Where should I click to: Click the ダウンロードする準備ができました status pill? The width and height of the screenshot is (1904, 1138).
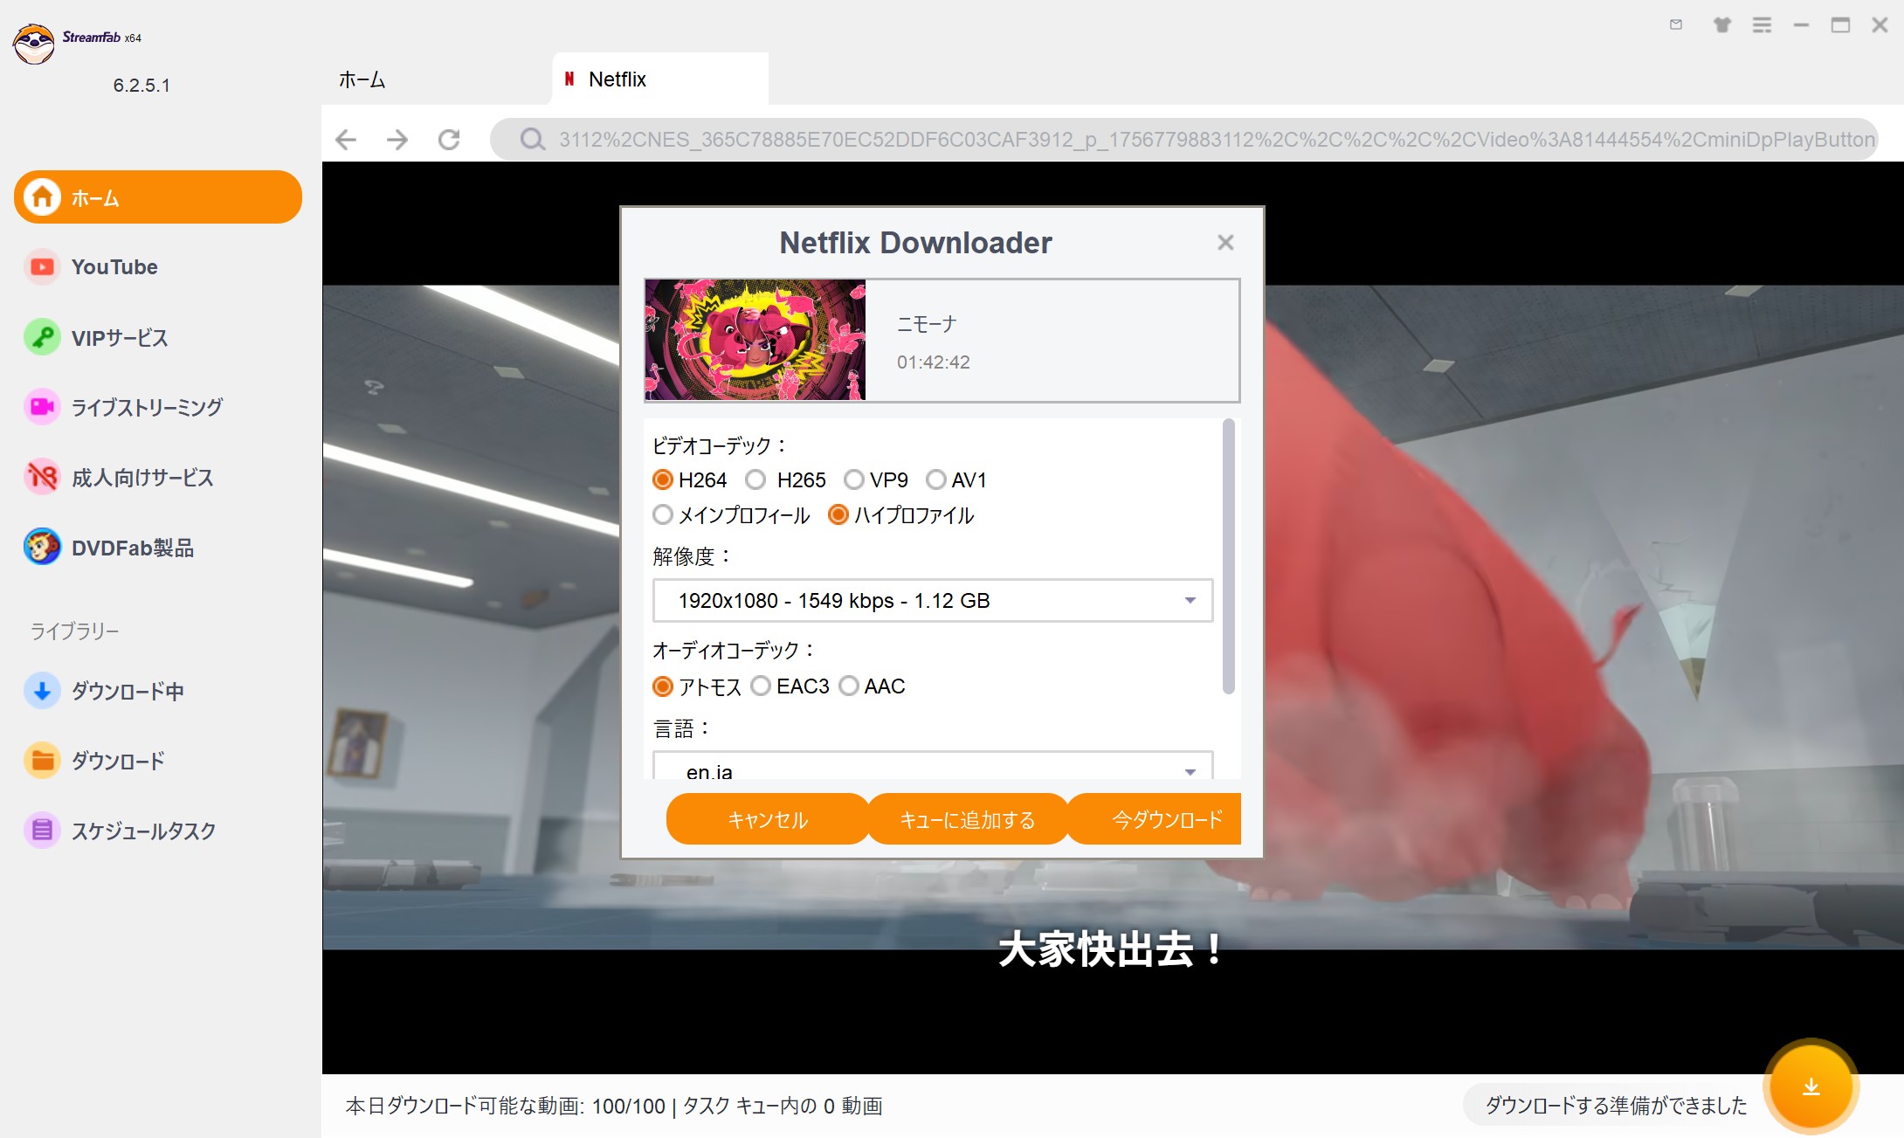pos(1616,1106)
